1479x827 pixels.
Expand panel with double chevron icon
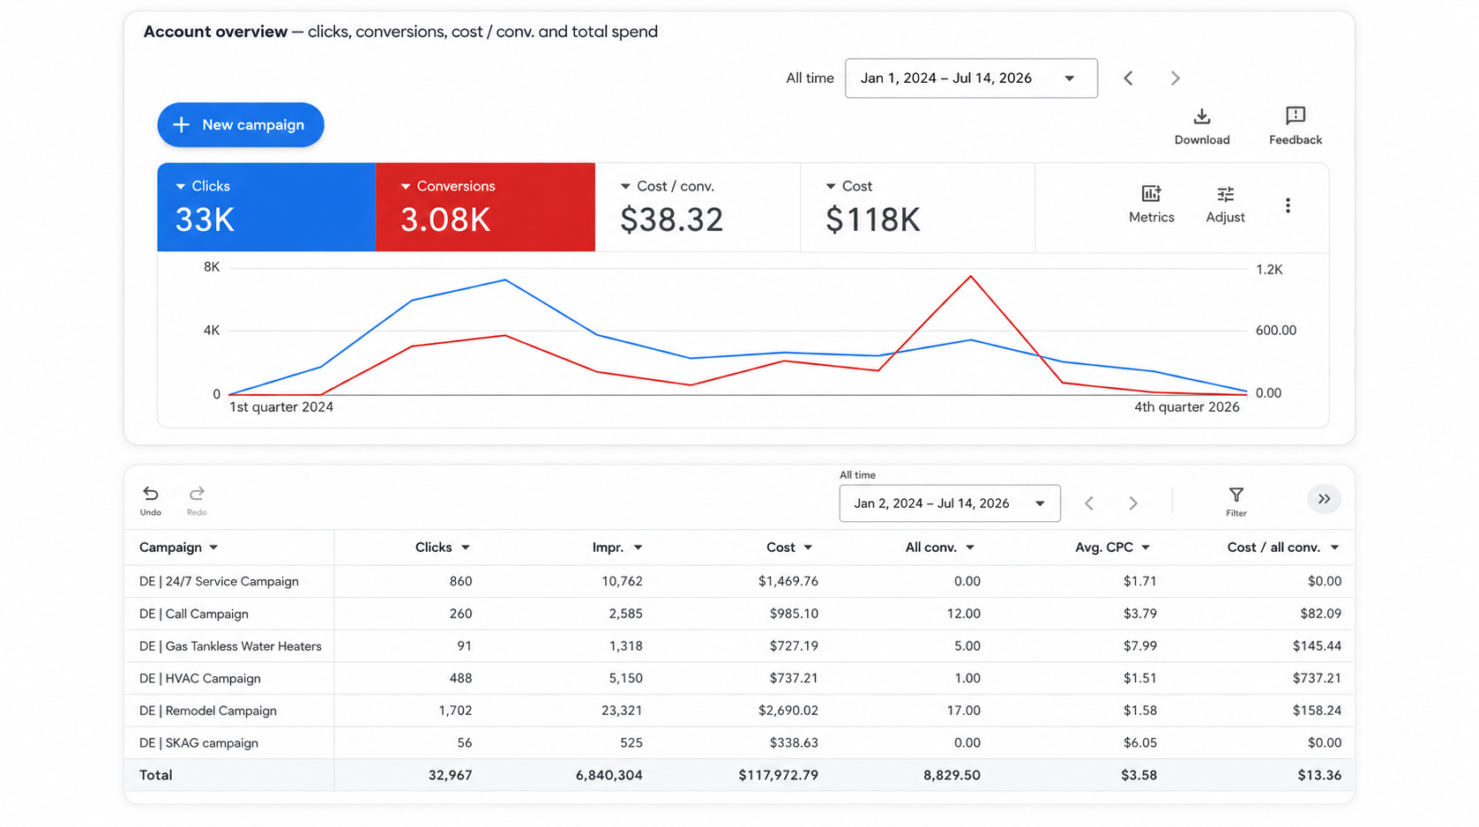(x=1324, y=499)
